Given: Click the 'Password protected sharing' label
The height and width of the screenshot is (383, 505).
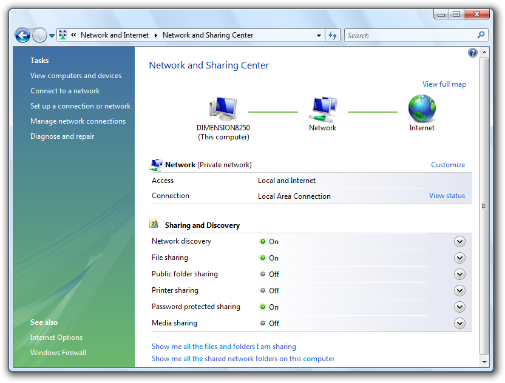Looking at the screenshot, I should [196, 307].
